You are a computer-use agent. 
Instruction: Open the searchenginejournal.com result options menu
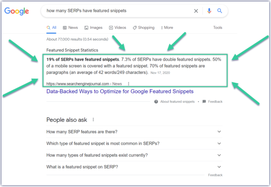point(128,84)
